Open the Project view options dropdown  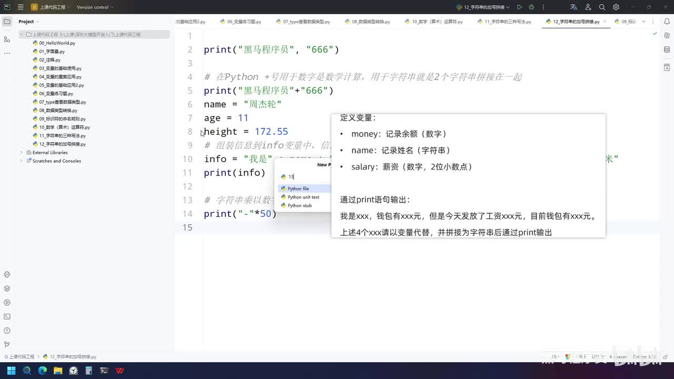[x=38, y=22]
